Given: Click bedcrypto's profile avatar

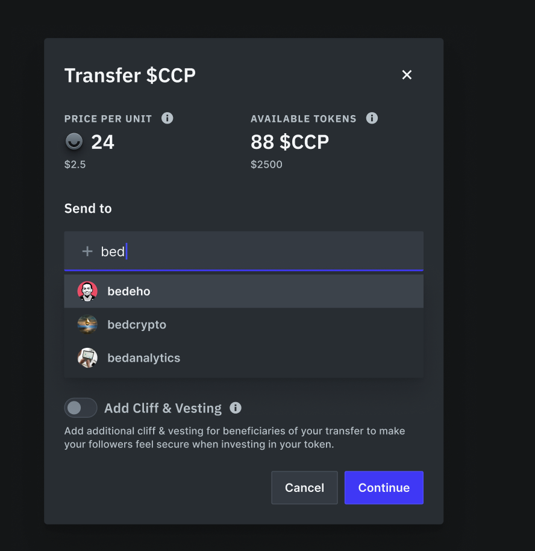Looking at the screenshot, I should point(87,324).
